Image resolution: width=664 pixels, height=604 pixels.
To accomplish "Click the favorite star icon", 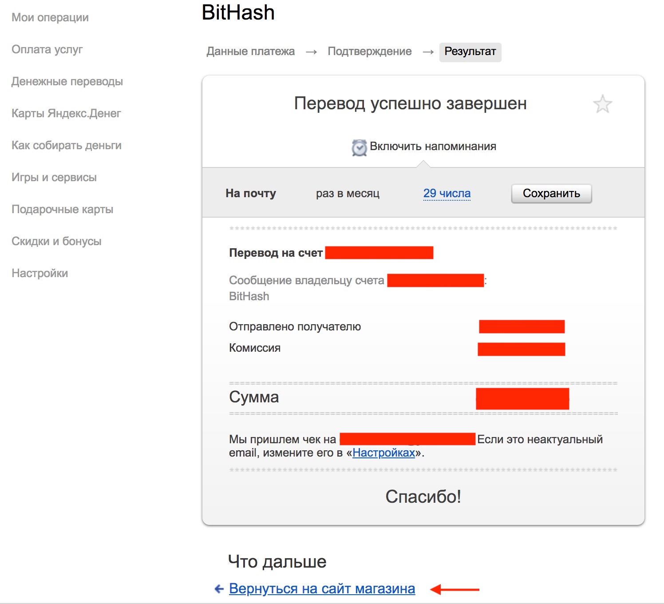I will click(x=602, y=104).
